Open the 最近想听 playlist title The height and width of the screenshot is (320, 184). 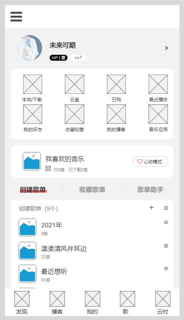[x=54, y=271]
